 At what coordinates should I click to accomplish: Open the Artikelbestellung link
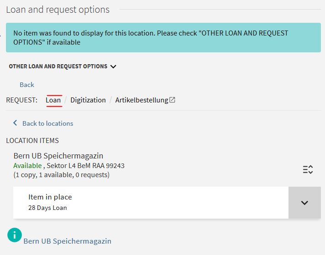point(142,100)
